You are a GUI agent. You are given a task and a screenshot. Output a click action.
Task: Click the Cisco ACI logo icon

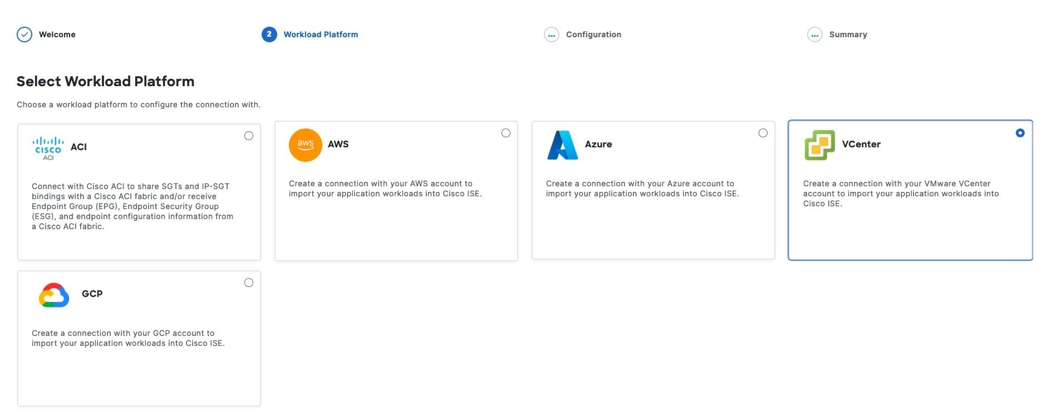(x=48, y=148)
